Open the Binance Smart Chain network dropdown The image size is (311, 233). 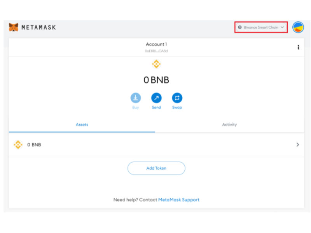pyautogui.click(x=261, y=27)
